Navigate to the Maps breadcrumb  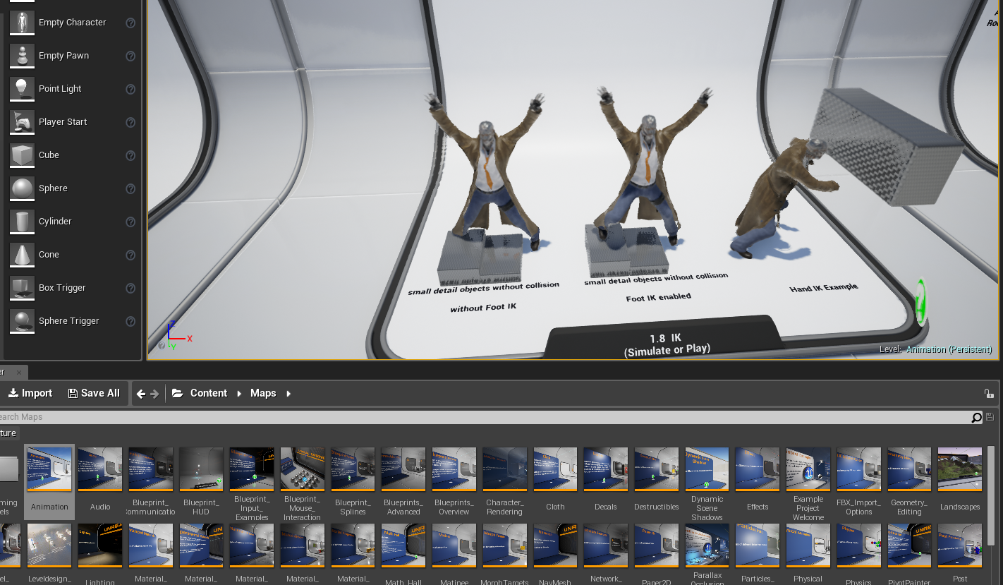pos(263,393)
